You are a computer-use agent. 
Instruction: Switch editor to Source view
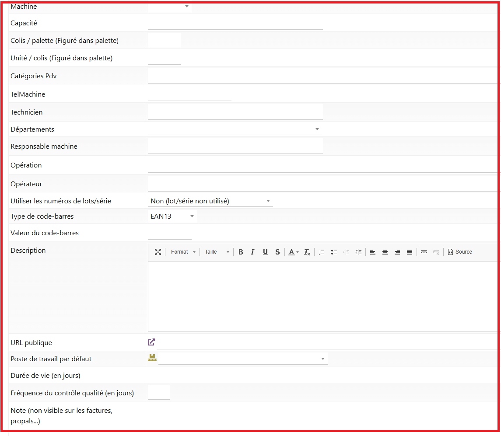click(460, 252)
